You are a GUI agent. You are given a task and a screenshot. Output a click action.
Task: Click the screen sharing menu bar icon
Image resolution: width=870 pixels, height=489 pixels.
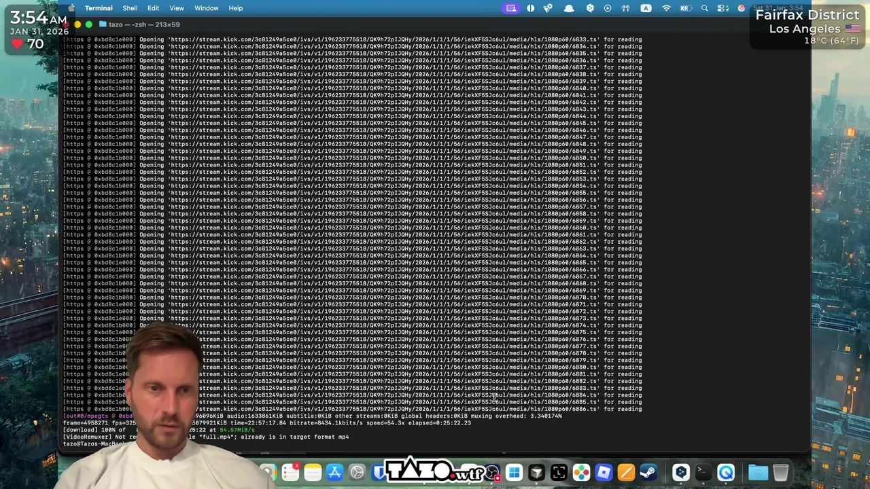point(511,8)
